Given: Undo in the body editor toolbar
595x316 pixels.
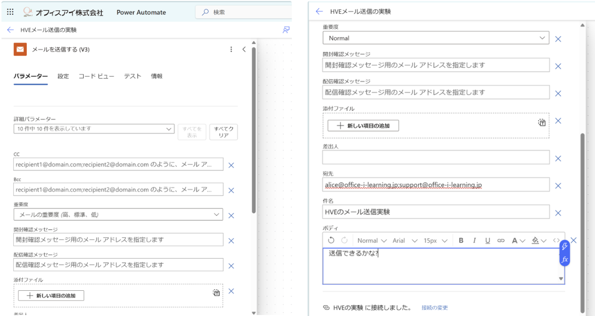Looking at the screenshot, I should pyautogui.click(x=331, y=240).
